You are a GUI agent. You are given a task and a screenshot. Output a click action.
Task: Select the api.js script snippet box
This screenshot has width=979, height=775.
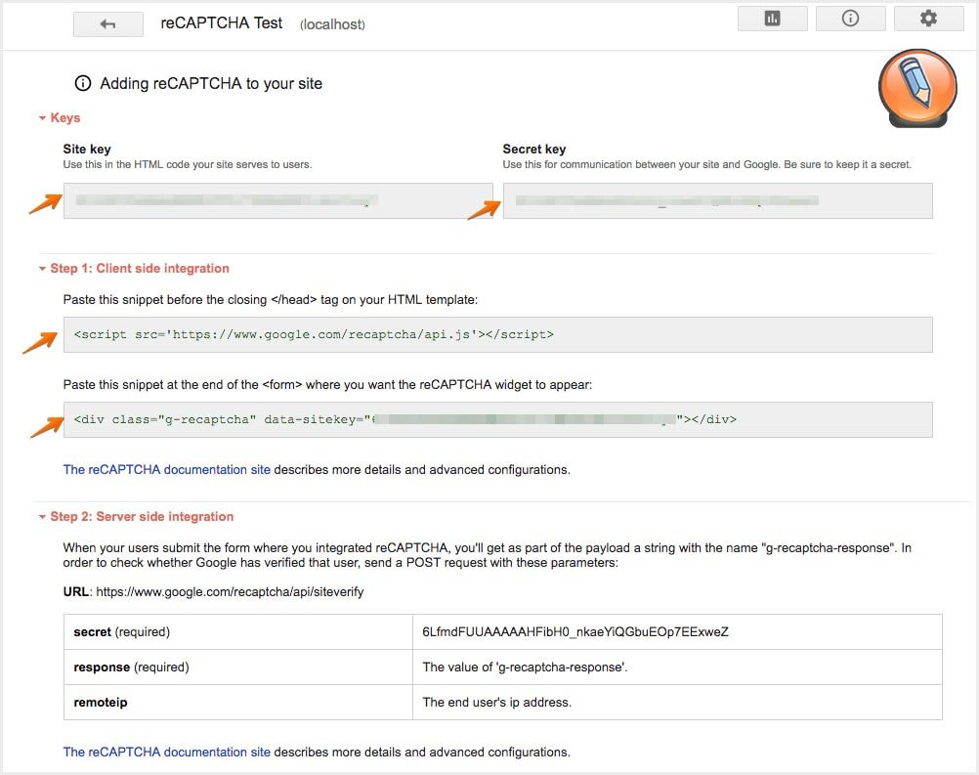pos(497,335)
